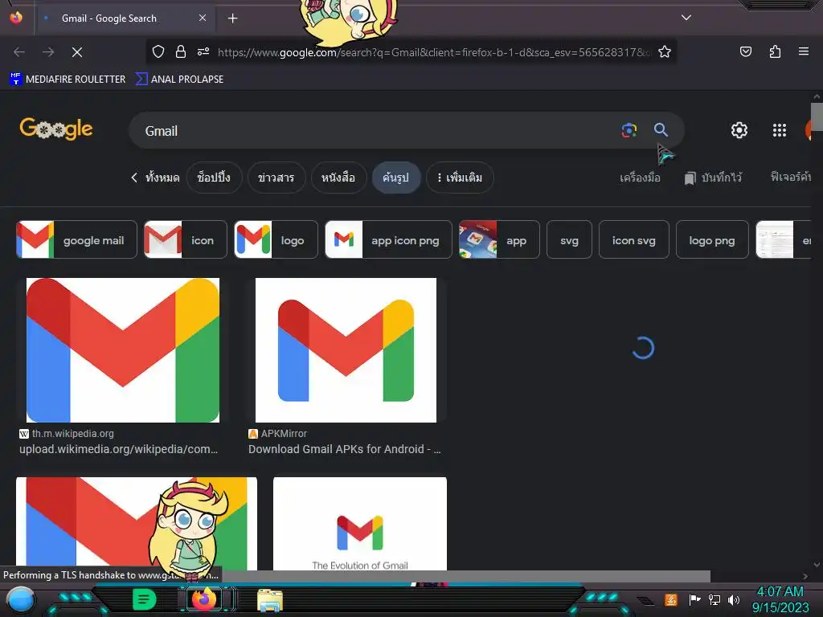This screenshot has width=823, height=617.
Task: Open site permissions icon in address bar
Action: (203, 51)
